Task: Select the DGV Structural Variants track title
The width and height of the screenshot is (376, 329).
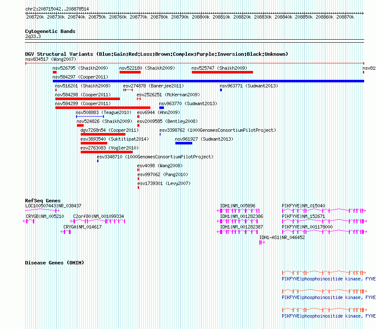Action: 157,54
